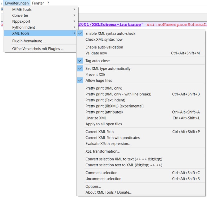Select Pretty print (Text indent)
The width and height of the screenshot is (207, 199).
141,100
